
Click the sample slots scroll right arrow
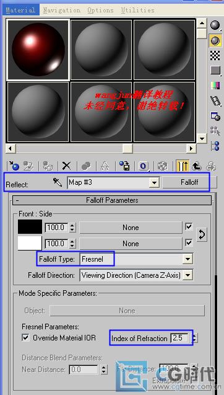[192, 148]
